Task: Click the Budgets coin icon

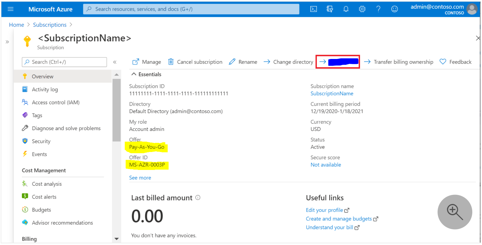Action: (25, 209)
